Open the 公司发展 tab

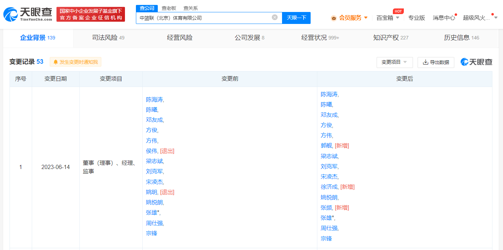(x=250, y=38)
